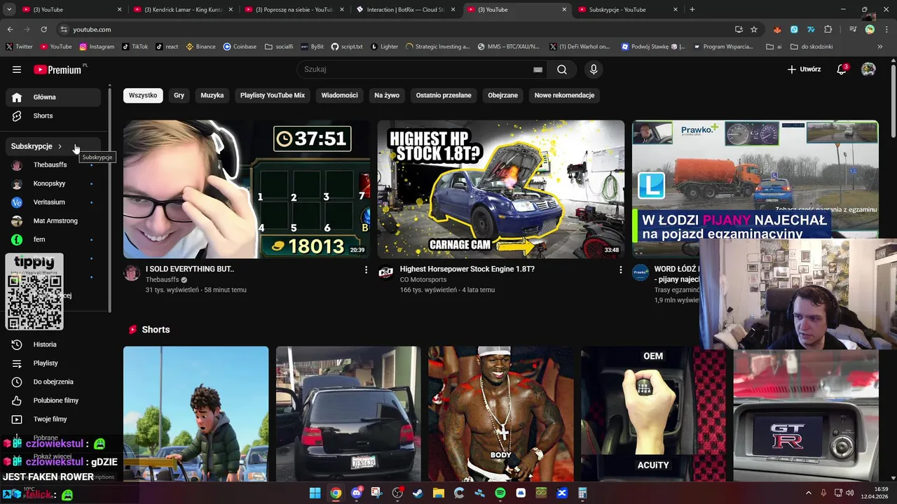Viewport: 897px width, 504px height.
Task: Open I SOLD EVERYTHING BUT video thumbnail
Action: point(247,189)
